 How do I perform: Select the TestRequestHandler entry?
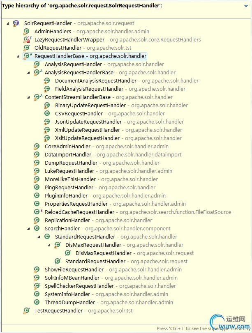pos(83,310)
